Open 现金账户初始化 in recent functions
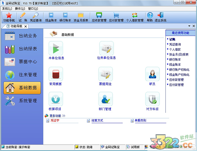Viewport: 197px width, 151px height. [179, 75]
